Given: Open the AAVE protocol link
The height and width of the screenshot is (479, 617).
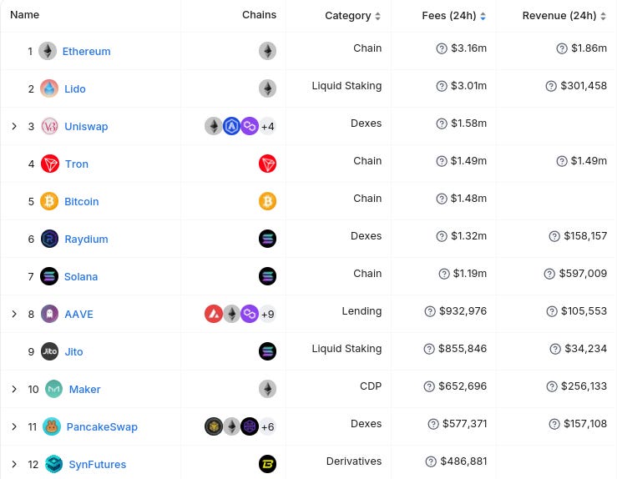Looking at the screenshot, I should pyautogui.click(x=78, y=315).
